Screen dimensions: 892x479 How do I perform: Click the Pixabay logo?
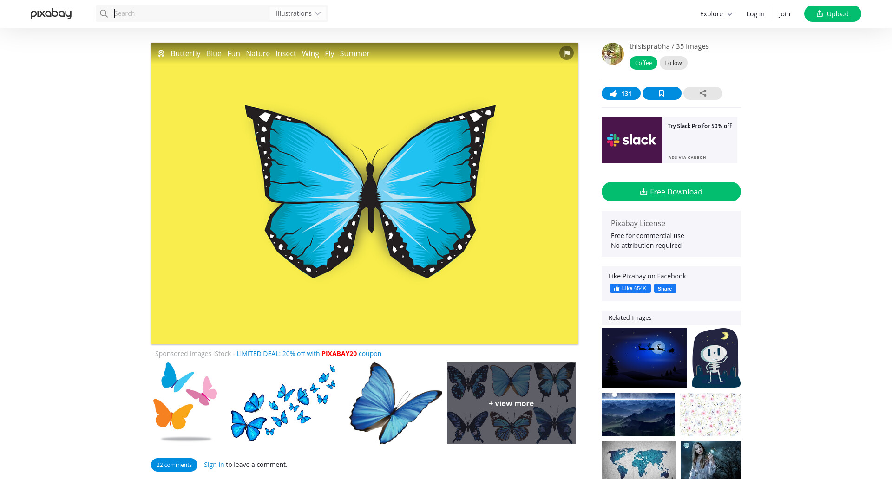(51, 13)
